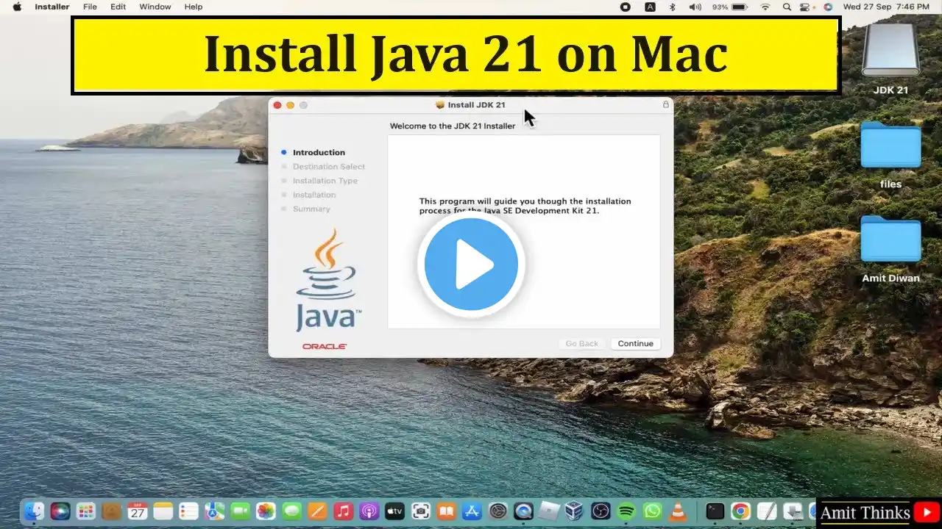Select the Summary step in the sidebar
Viewport: 942px width, 529px height.
coord(311,209)
